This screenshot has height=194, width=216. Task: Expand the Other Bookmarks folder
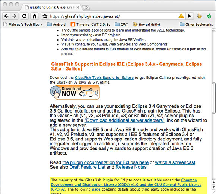pos(196,25)
